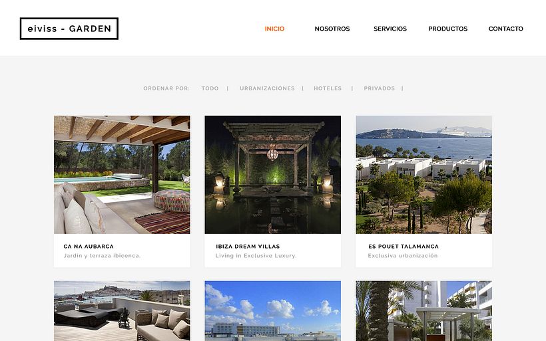Open the Ca Na Aubarca terrace photo
This screenshot has height=341, width=546.
point(122,175)
